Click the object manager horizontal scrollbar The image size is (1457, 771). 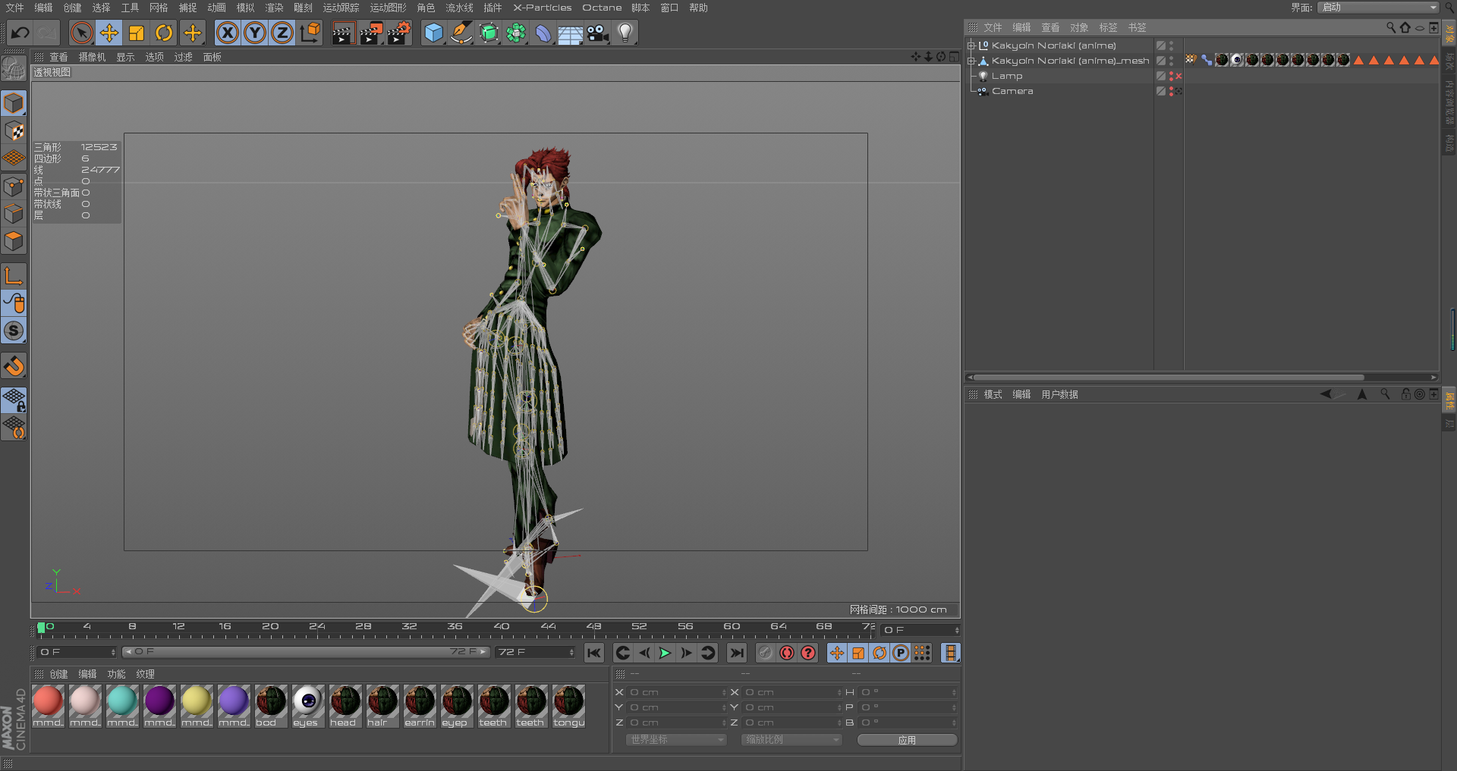pyautogui.click(x=1169, y=377)
